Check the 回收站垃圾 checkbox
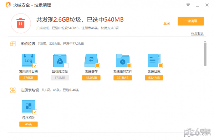Viewport: 214px width, 140px height. click(x=66, y=66)
